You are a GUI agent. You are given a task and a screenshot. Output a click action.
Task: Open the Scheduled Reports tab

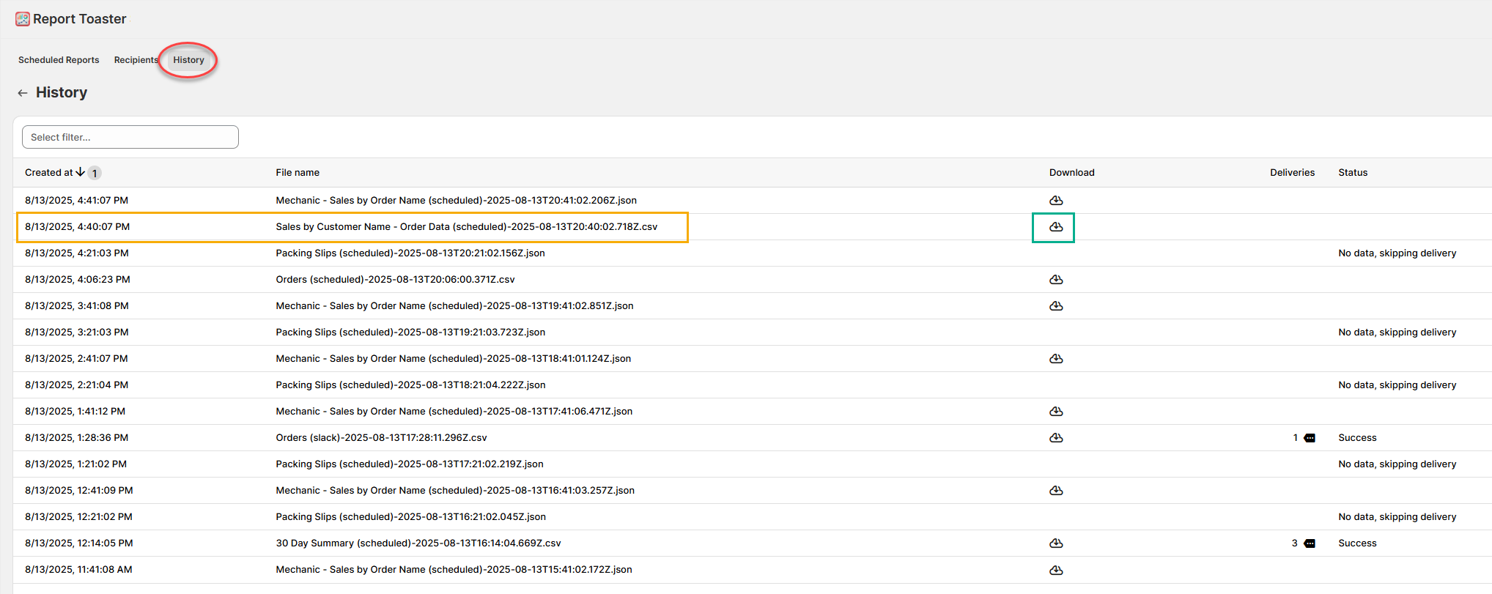coord(59,60)
